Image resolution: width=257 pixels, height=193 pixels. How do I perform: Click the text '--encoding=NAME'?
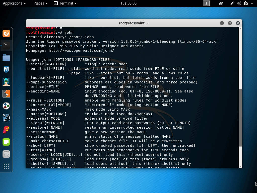pyautogui.click(x=43, y=91)
